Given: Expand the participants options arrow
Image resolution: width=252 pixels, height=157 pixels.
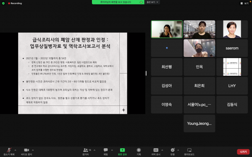Looking at the screenshot, I should click(94, 150).
